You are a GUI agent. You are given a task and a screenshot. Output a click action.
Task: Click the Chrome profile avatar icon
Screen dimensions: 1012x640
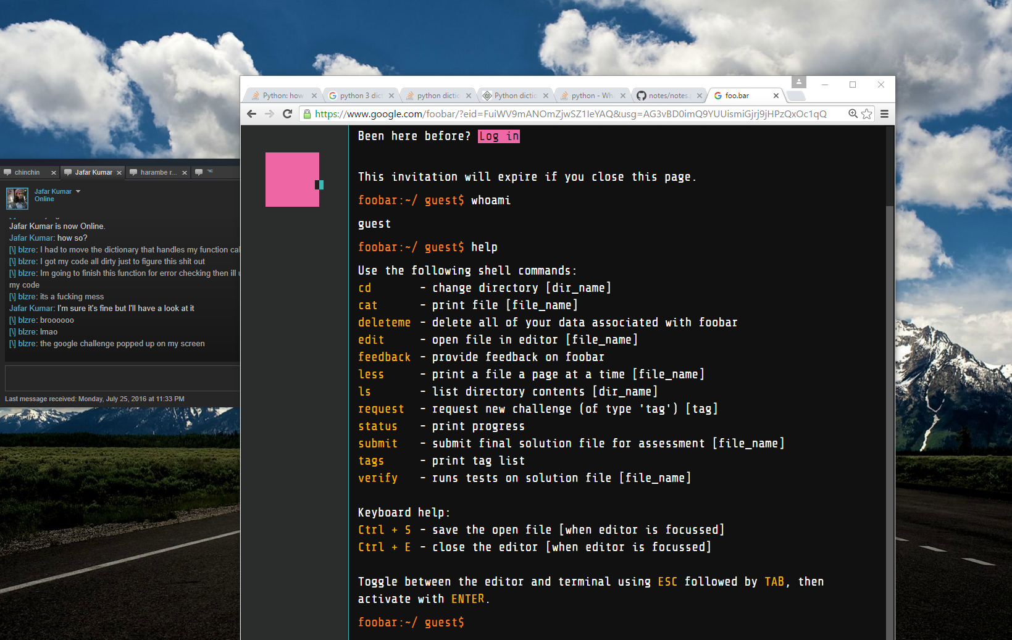798,82
